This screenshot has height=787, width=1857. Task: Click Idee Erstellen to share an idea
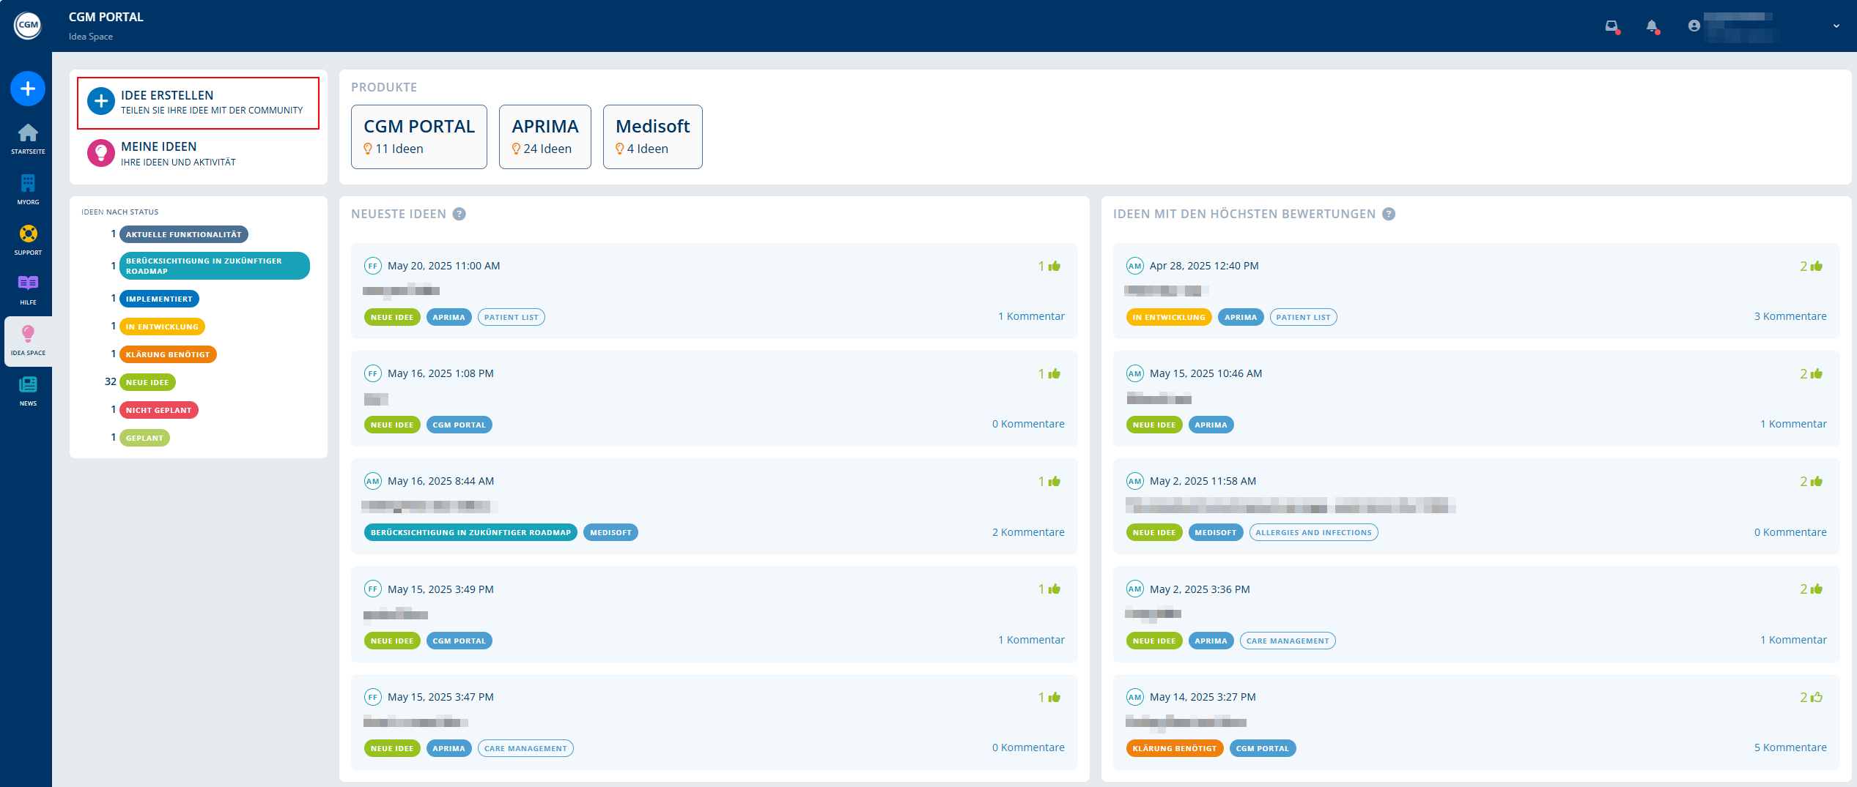(x=198, y=102)
